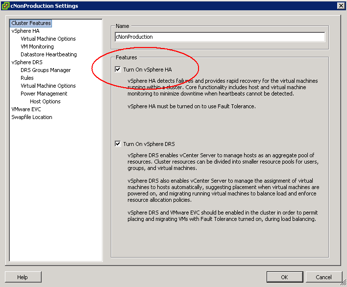Select Cluster Features in the settings tree

point(31,23)
